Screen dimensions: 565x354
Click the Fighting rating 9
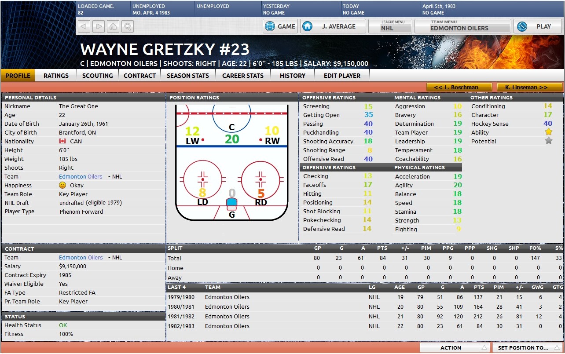click(x=459, y=229)
